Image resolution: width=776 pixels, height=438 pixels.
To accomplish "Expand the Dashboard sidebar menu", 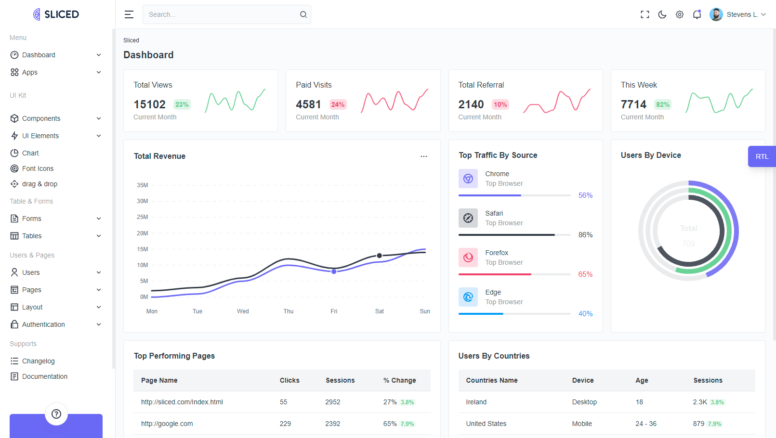I will (x=56, y=55).
